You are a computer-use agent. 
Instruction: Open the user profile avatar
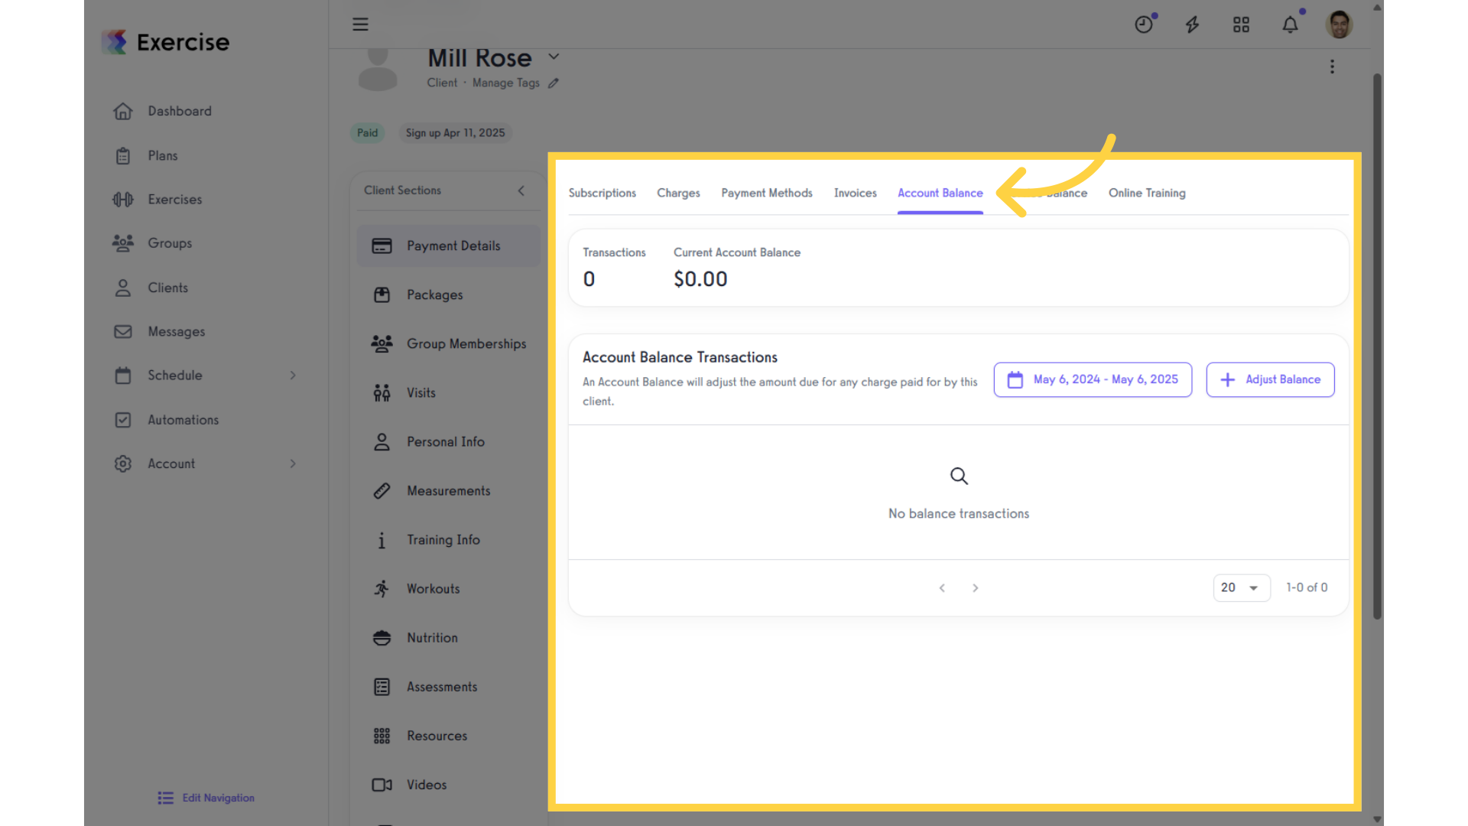1339,24
